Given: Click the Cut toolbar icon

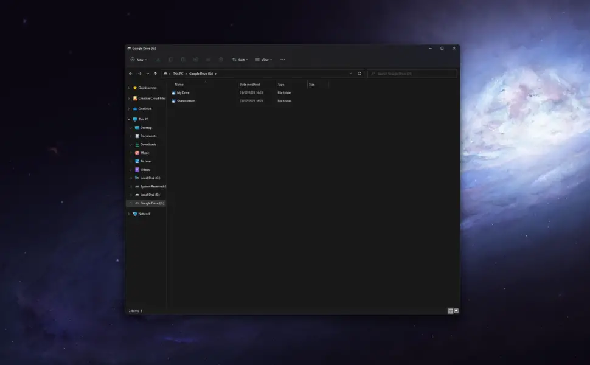Looking at the screenshot, I should pos(158,60).
